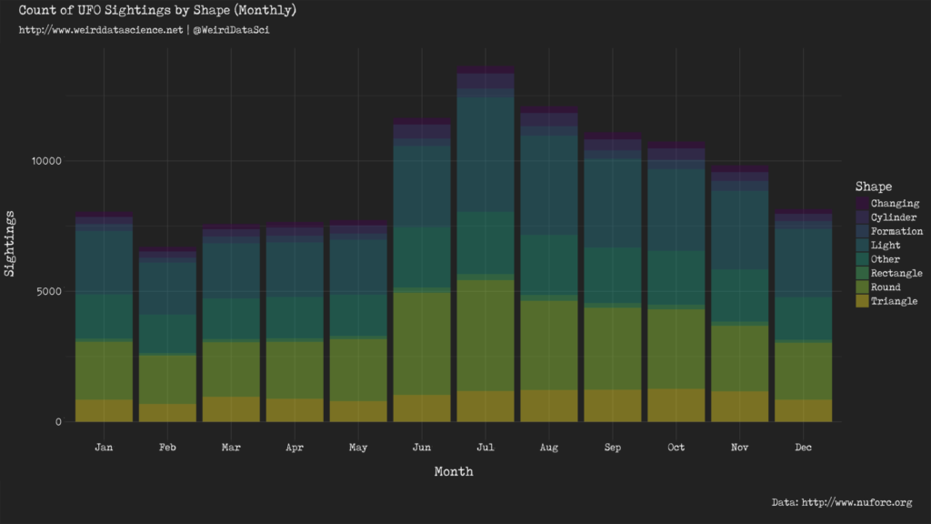Click the 'Jun' x-axis label
The height and width of the screenshot is (524, 931).
point(422,448)
